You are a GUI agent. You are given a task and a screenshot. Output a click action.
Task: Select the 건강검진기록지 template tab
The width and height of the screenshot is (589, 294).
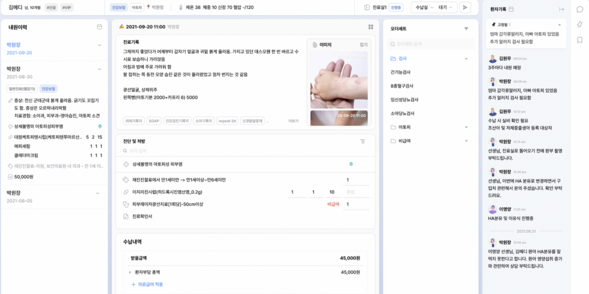tap(177, 121)
